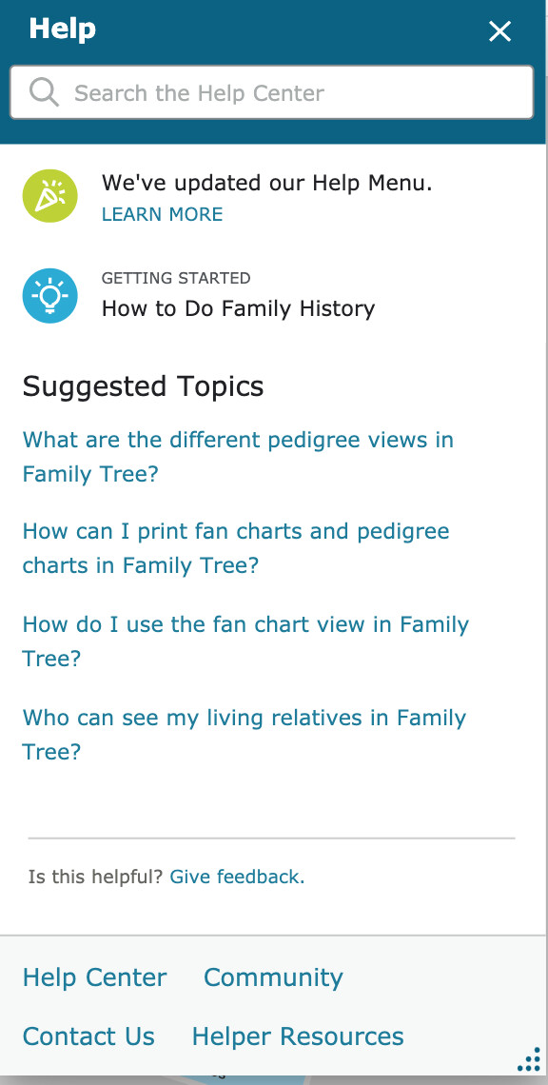This screenshot has height=1085, width=548.
Task: Click the We've updated our Help Menu text
Action: 267,184
